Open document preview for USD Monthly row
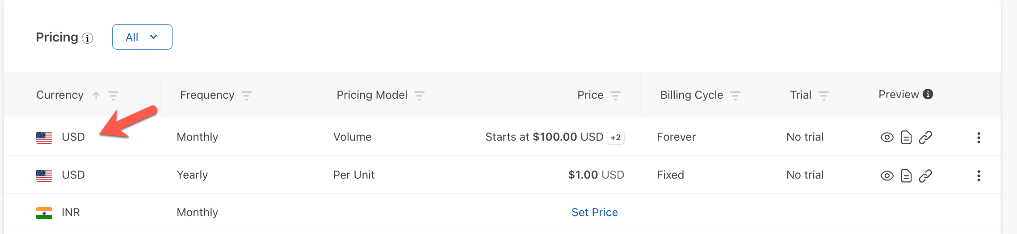 pyautogui.click(x=906, y=138)
